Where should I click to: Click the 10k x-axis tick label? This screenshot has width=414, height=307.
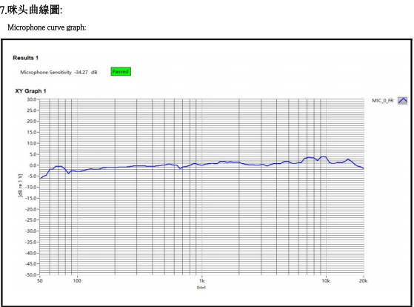(326, 281)
